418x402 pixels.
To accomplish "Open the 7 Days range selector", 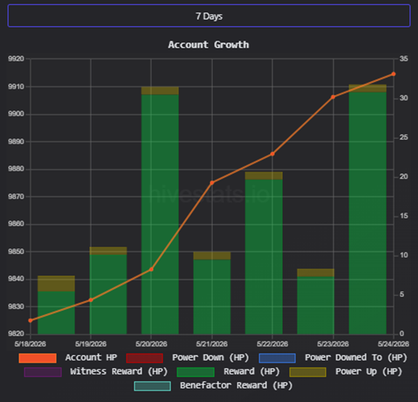I will pos(209,16).
